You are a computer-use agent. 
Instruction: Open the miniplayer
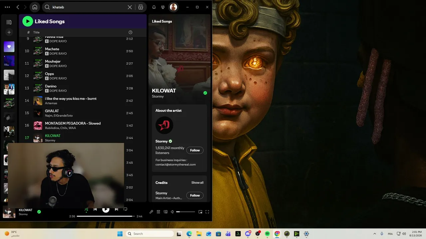coord(200,212)
